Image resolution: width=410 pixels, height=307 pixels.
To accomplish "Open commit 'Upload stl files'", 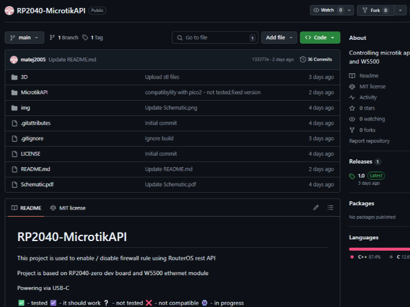I will tap(162, 77).
